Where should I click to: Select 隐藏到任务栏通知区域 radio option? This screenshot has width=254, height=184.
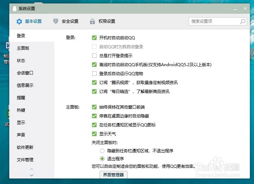coord(102,151)
